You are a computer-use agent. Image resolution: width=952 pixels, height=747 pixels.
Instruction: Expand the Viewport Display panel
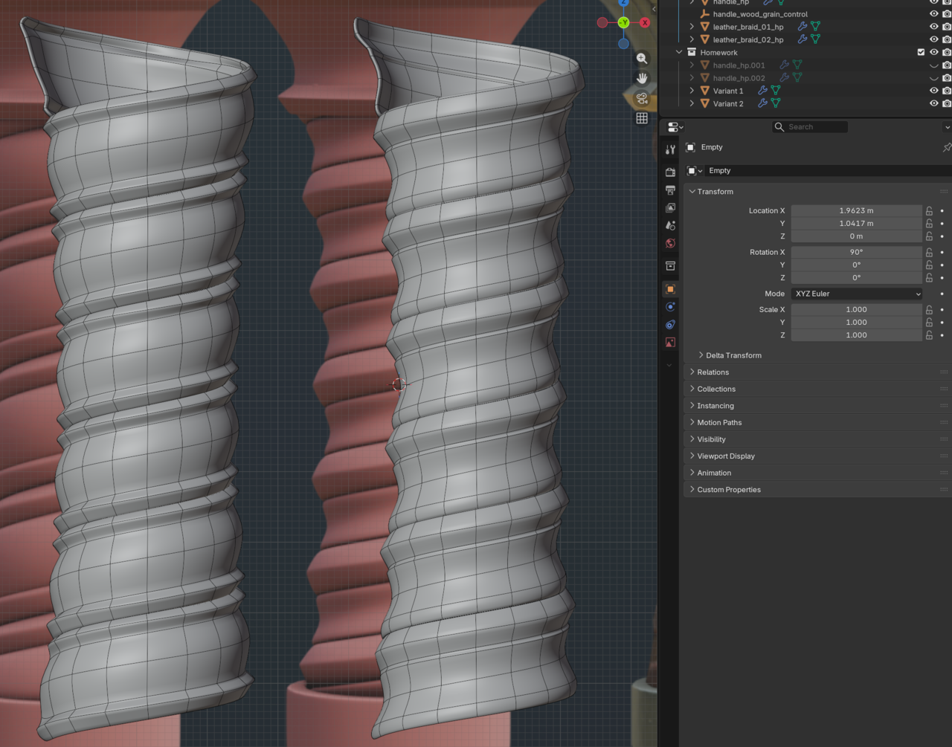(x=725, y=456)
